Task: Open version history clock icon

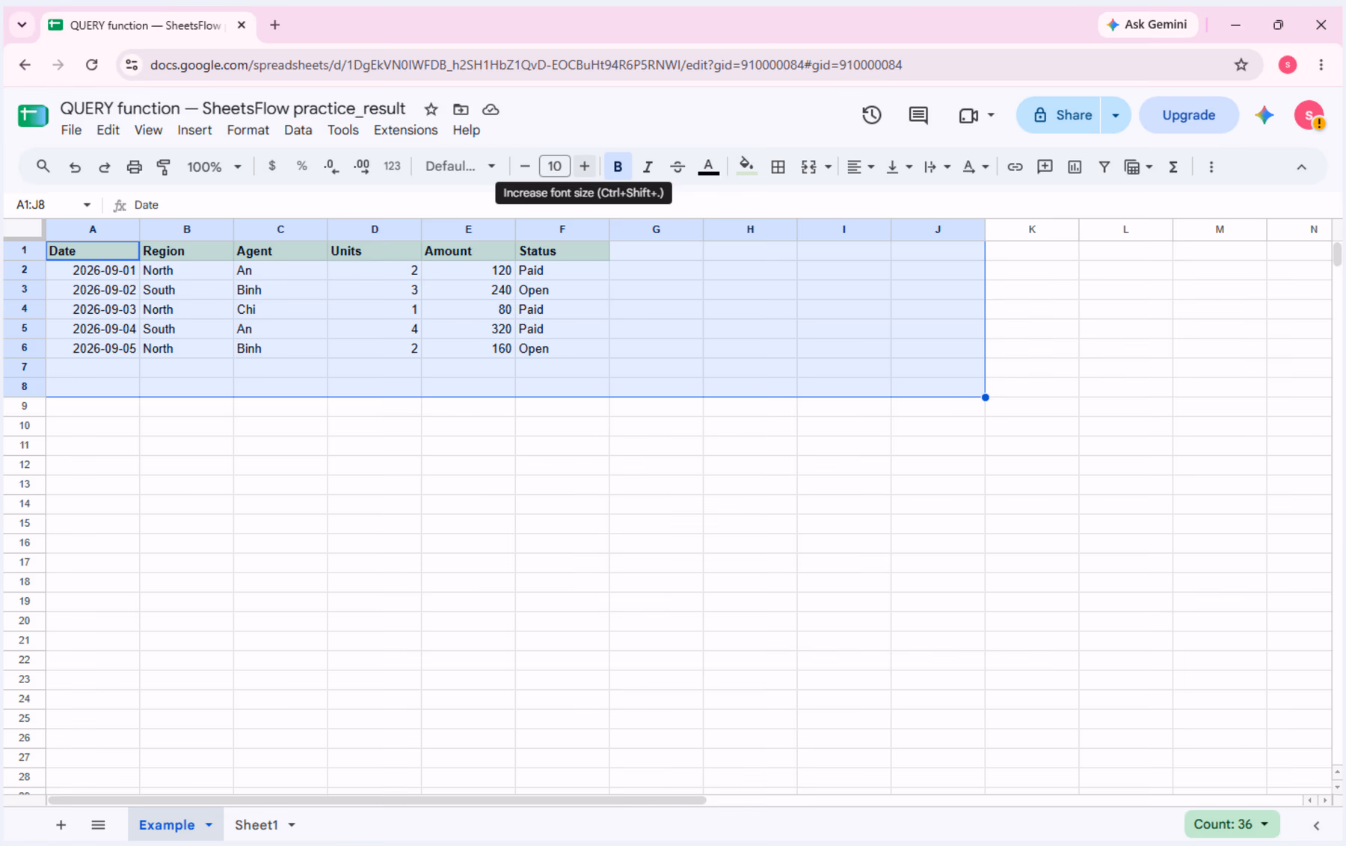Action: click(871, 115)
